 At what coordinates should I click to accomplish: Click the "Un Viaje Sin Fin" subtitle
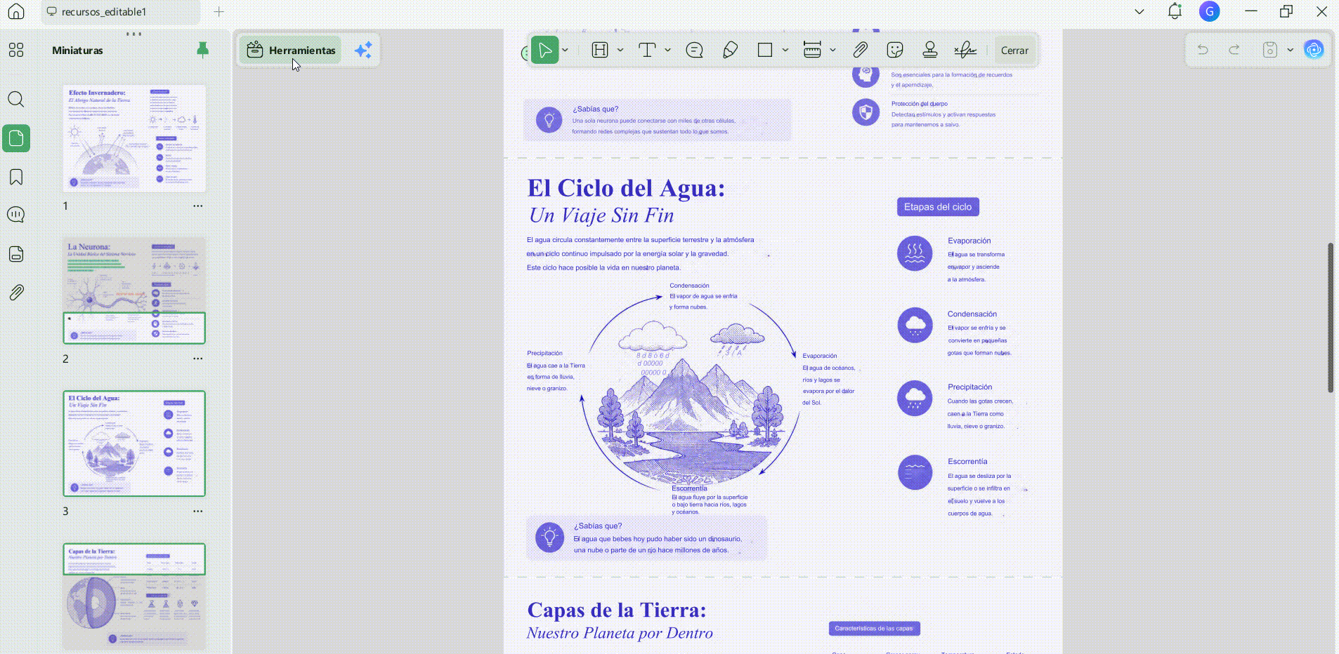[601, 215]
